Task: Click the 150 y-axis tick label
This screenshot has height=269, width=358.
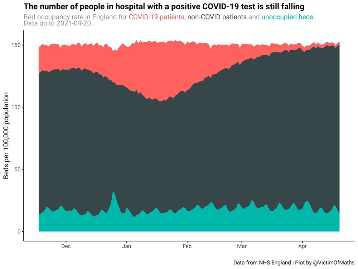Action: [x=16, y=45]
